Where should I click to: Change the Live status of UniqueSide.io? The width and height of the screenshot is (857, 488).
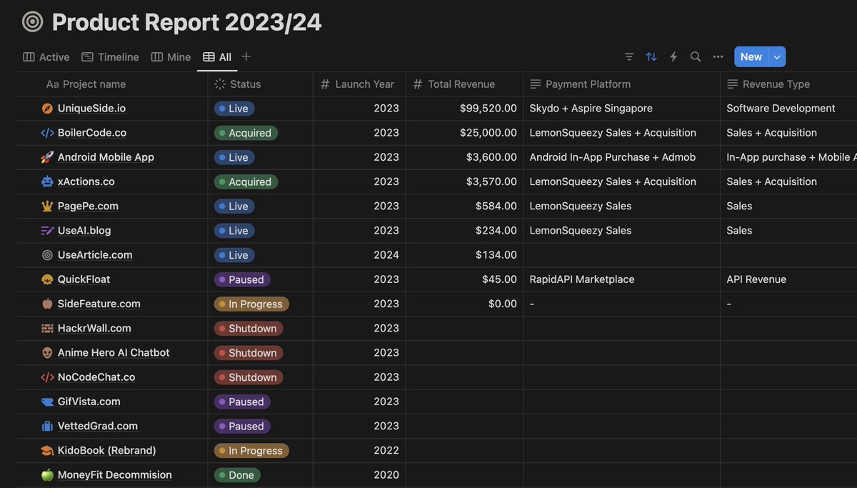click(x=234, y=109)
